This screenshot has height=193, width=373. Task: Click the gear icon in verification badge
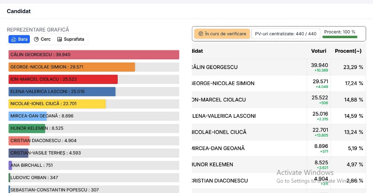pos(200,34)
